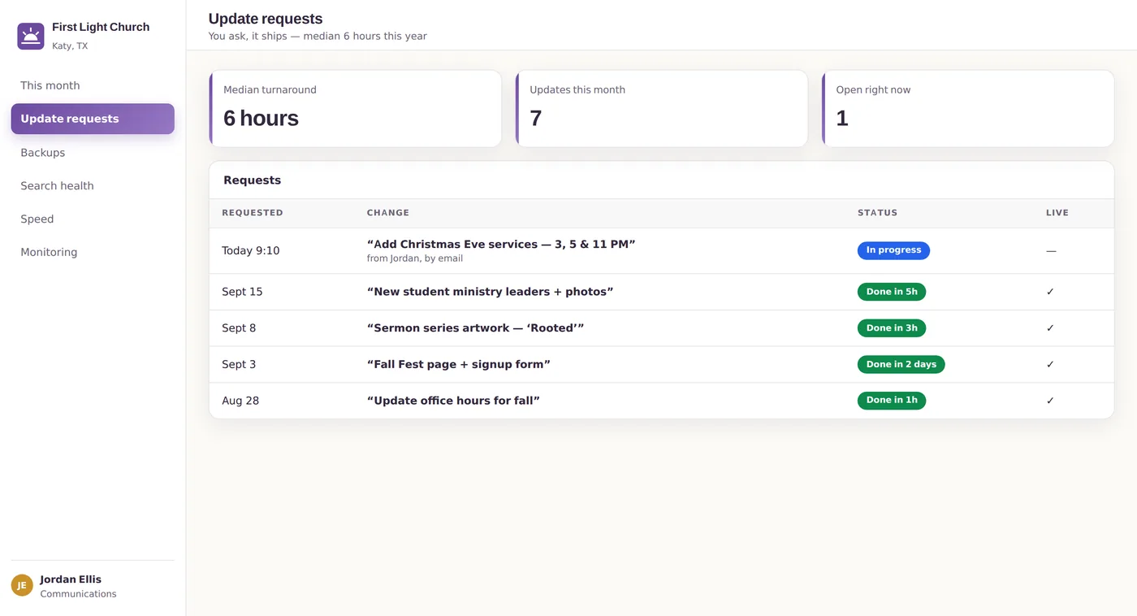The height and width of the screenshot is (616, 1137).
Task: Click the Sept 3 date cell
Action: pyautogui.click(x=239, y=364)
